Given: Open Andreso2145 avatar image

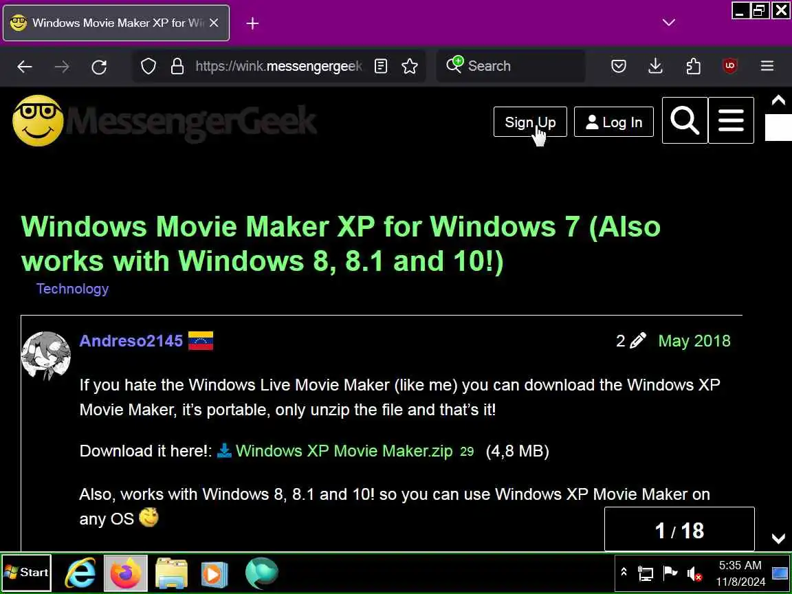Looking at the screenshot, I should click(x=46, y=355).
